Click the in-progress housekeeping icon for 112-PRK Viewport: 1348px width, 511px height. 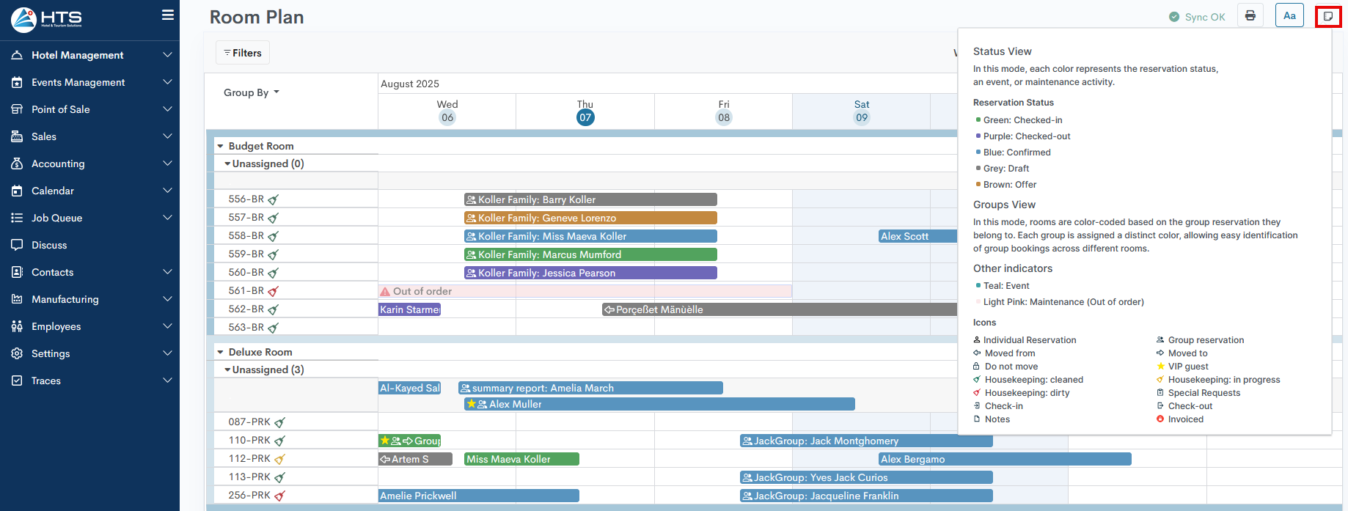pyautogui.click(x=279, y=459)
